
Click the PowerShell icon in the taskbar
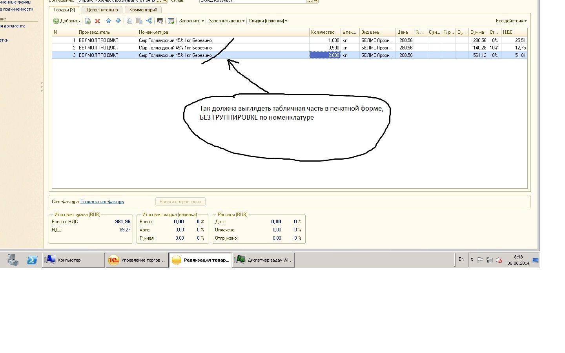point(32,260)
